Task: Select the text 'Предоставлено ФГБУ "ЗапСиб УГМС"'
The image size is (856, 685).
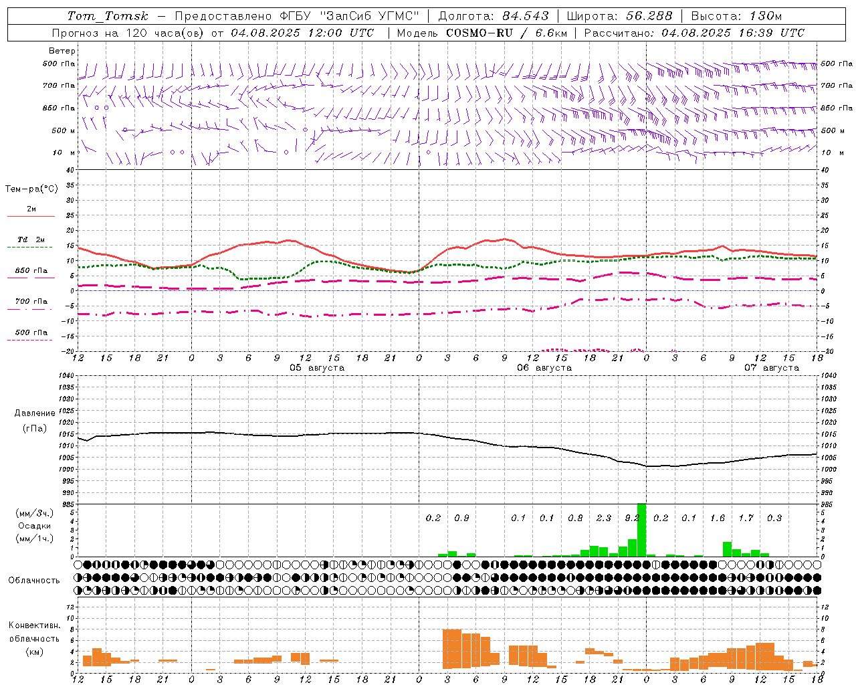Action: [x=297, y=16]
